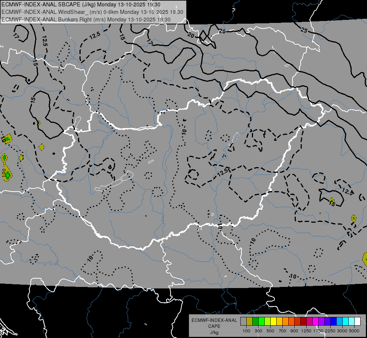Image resolution: width=367 pixels, height=338 pixels.
Task: Click the dark red swatch left of 1250
Action: pyautogui.click(x=303, y=321)
